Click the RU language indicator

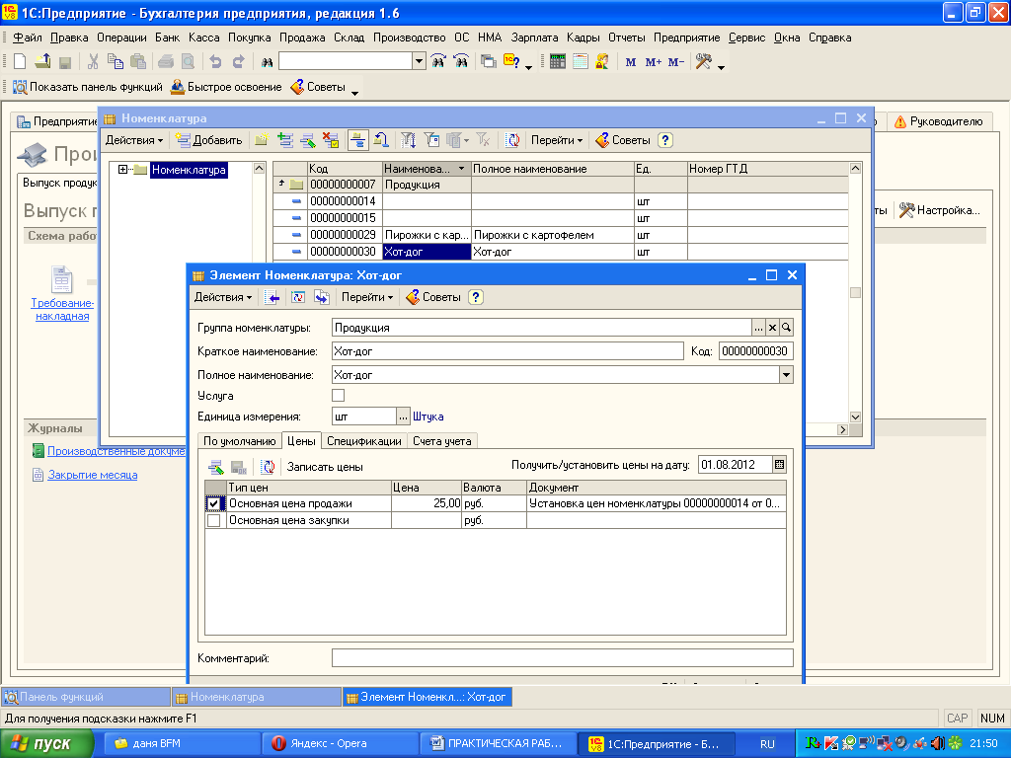click(767, 744)
